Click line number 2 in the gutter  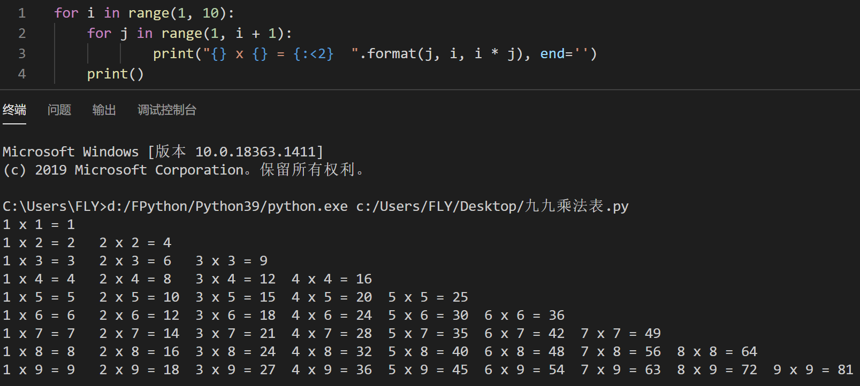click(x=22, y=33)
